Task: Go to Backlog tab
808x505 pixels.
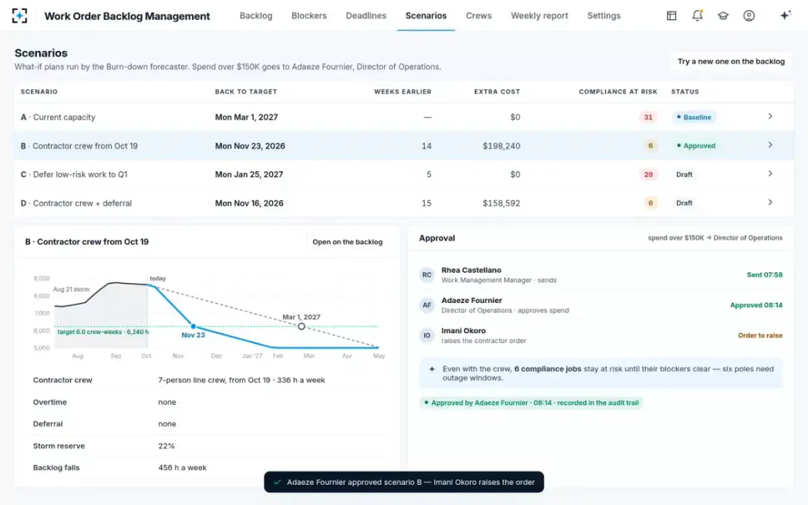Action: point(256,15)
